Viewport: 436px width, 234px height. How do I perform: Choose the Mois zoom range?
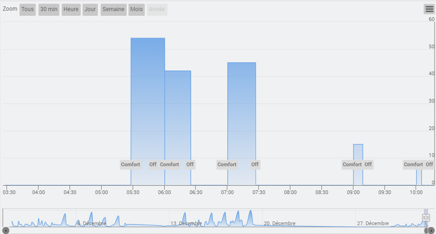(x=136, y=9)
